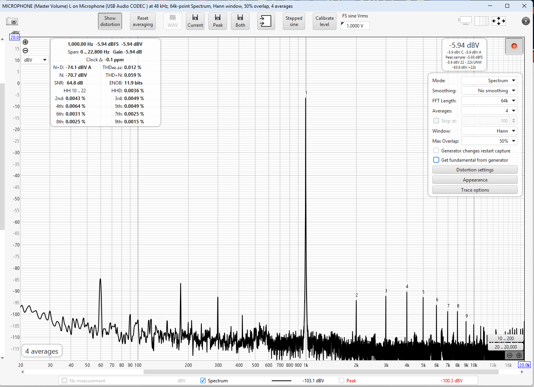Screen dimensions: 534x387
Task: Enable Stop at checkbox
Action: tap(436, 121)
